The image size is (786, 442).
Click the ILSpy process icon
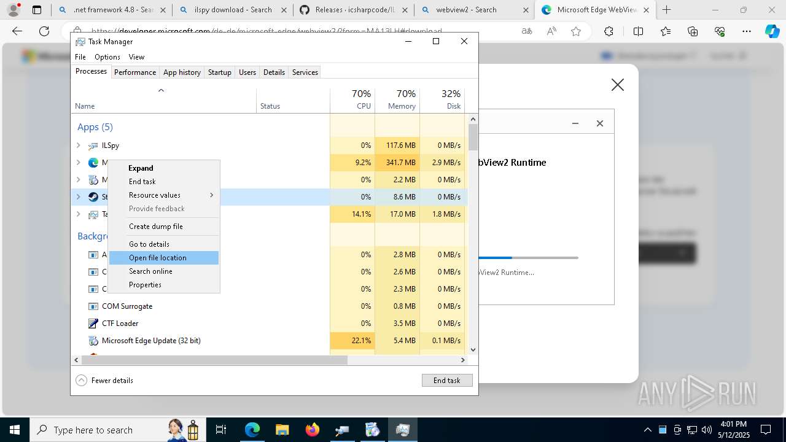(93, 145)
